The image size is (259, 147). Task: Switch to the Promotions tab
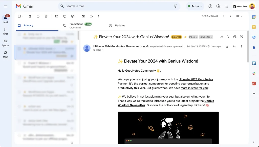[x=76, y=24]
